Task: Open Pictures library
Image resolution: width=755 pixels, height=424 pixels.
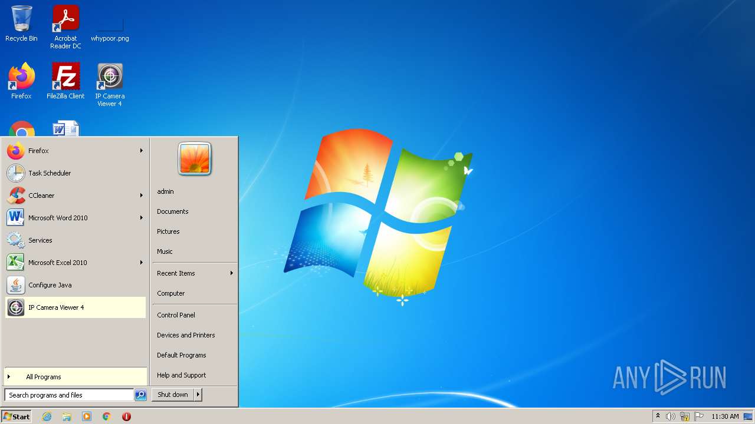Action: coord(195,231)
